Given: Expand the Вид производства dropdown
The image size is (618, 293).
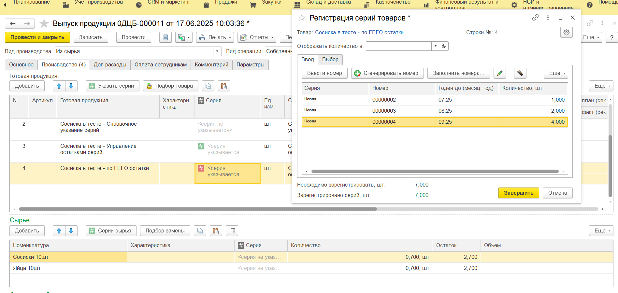Looking at the screenshot, I should pos(217,51).
